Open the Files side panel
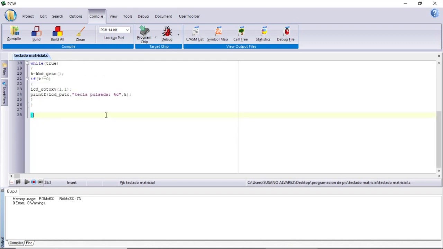 pyautogui.click(x=4, y=70)
